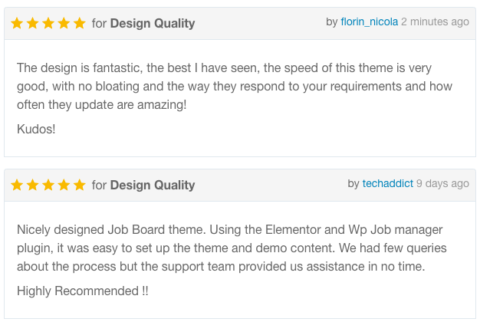The width and height of the screenshot is (480, 322).
Task: Click the third star in florin_nicola's review
Action: click(48, 23)
